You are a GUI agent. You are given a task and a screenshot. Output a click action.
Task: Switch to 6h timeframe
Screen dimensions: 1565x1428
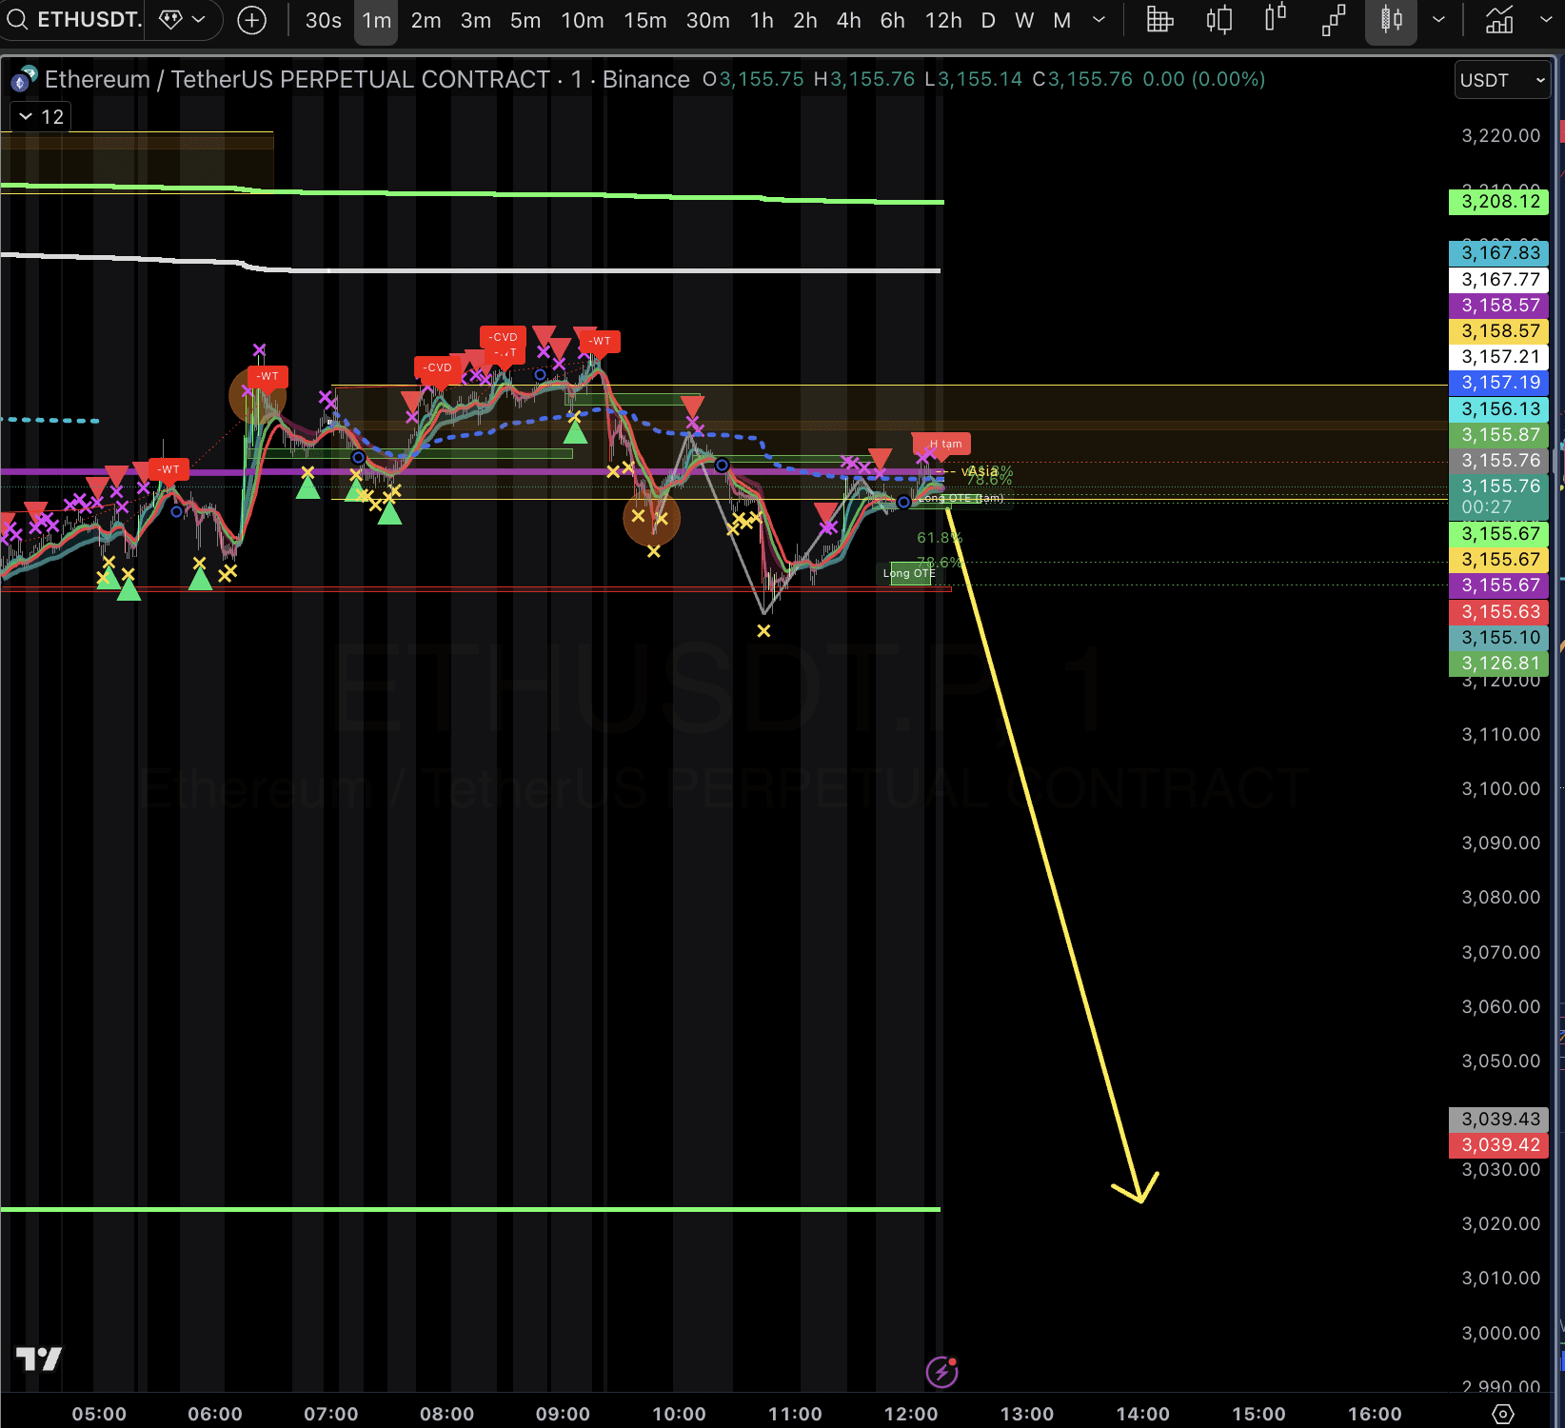coord(893,20)
